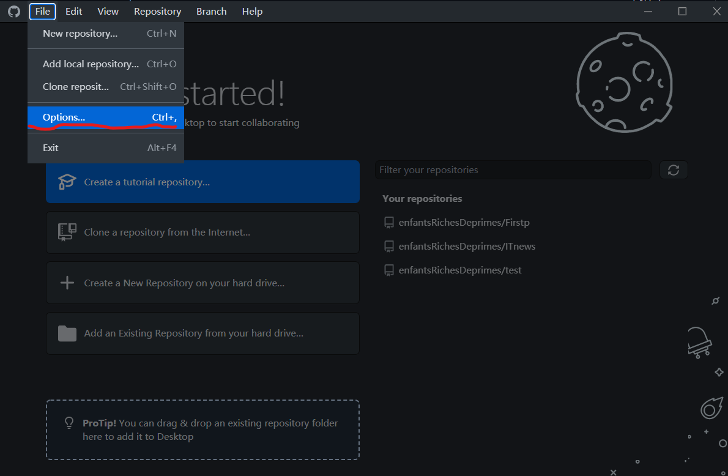Click Clone a repository from the Internet
728x476 pixels.
203,232
